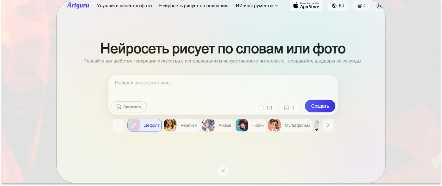Click the scroll-down double chevron icon

click(223, 170)
